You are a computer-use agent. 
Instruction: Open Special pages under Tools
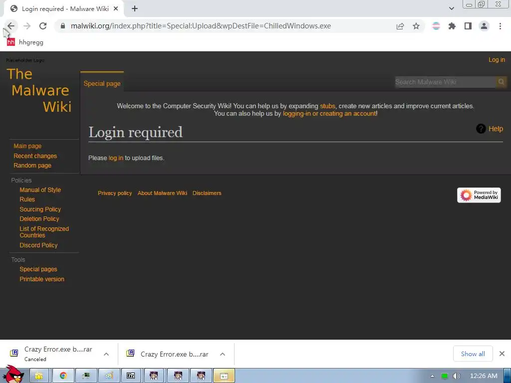(38, 269)
